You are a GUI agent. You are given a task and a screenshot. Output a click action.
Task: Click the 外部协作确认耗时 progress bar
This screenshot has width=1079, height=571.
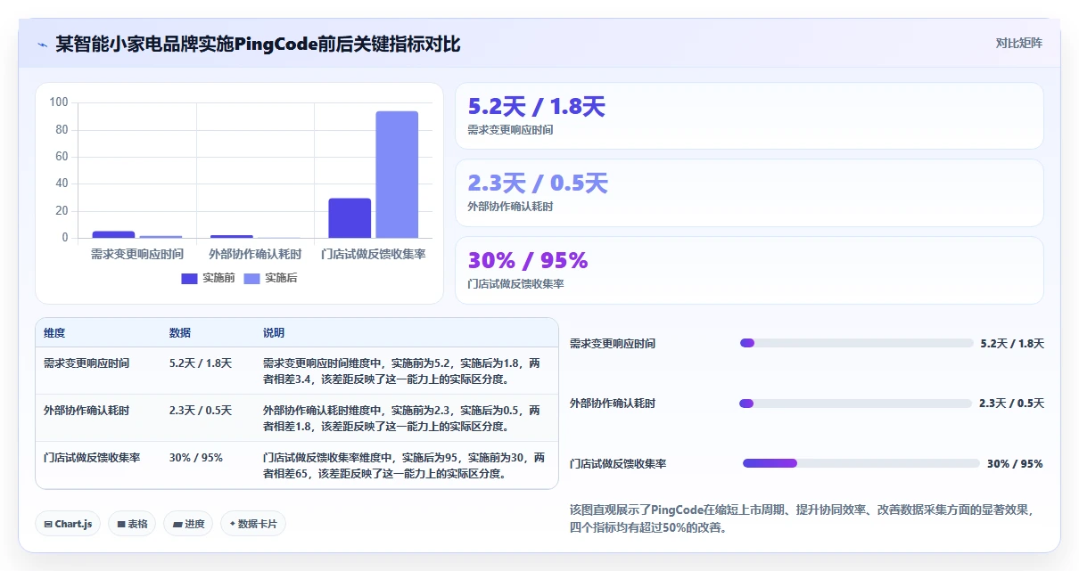855,404
